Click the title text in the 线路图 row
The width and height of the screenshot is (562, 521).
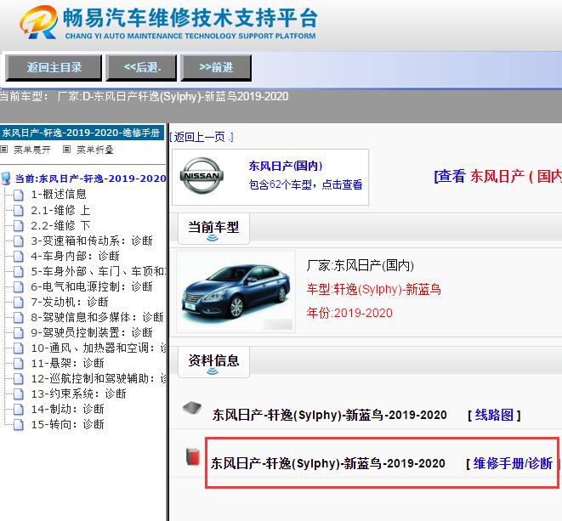[329, 415]
